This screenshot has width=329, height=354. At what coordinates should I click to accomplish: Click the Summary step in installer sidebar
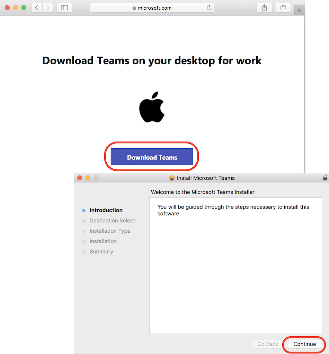pos(101,252)
